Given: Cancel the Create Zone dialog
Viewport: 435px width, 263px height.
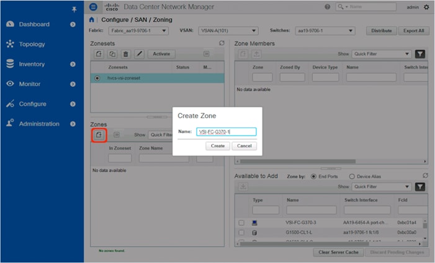Looking at the screenshot, I should click(244, 146).
